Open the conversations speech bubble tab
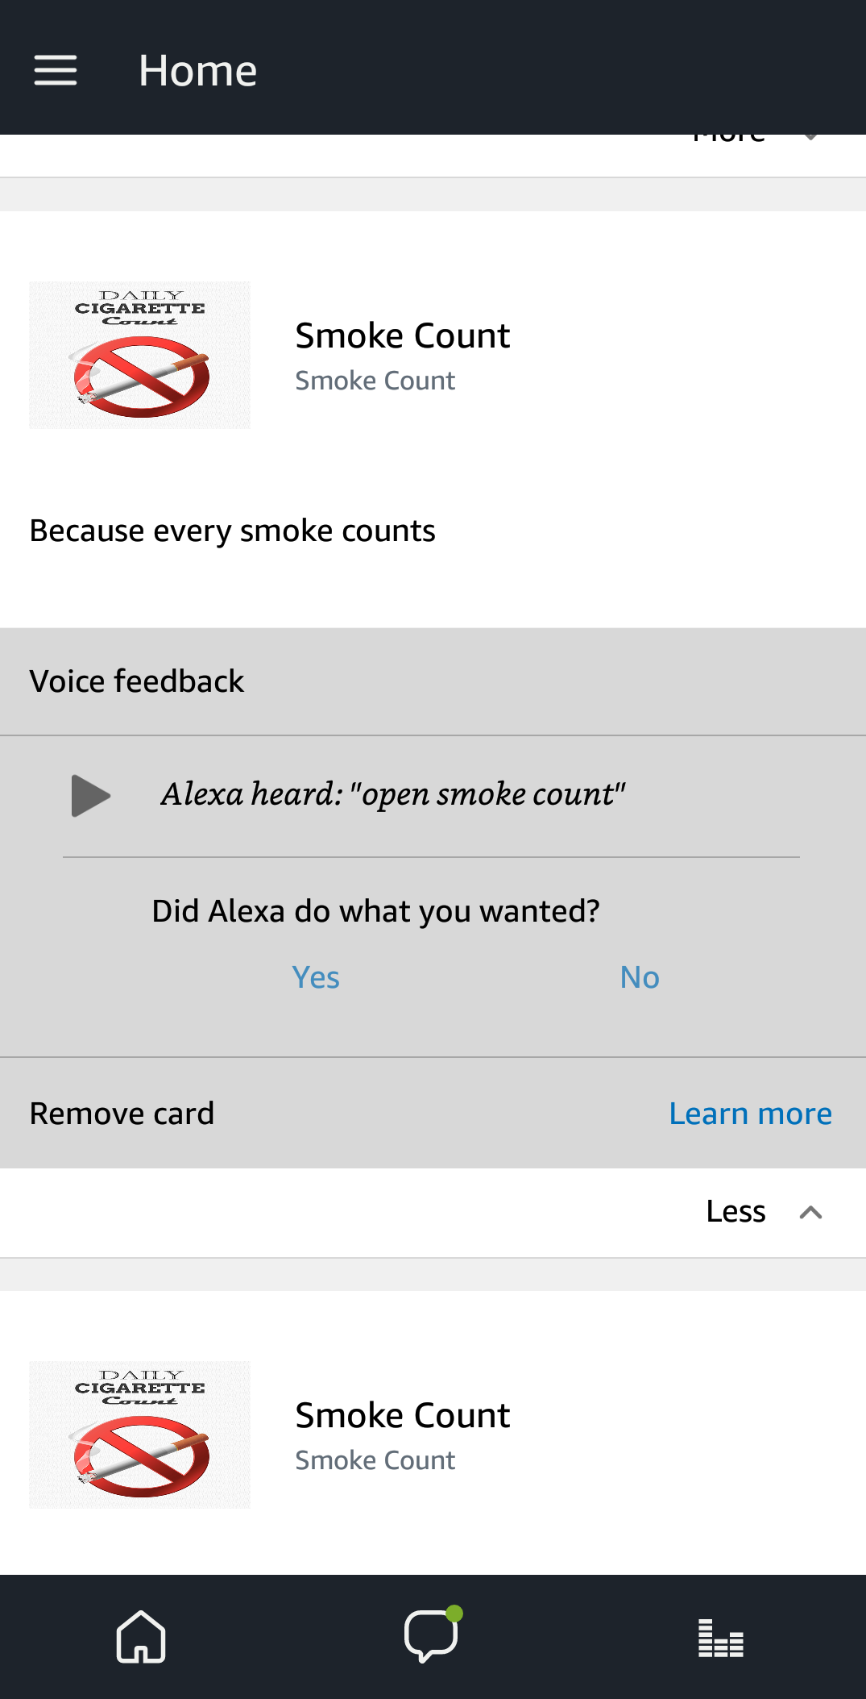Image resolution: width=866 pixels, height=1699 pixels. 433,1635
